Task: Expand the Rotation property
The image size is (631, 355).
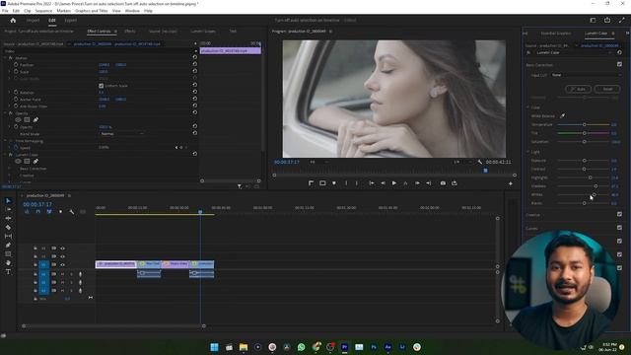Action: (x=10, y=92)
